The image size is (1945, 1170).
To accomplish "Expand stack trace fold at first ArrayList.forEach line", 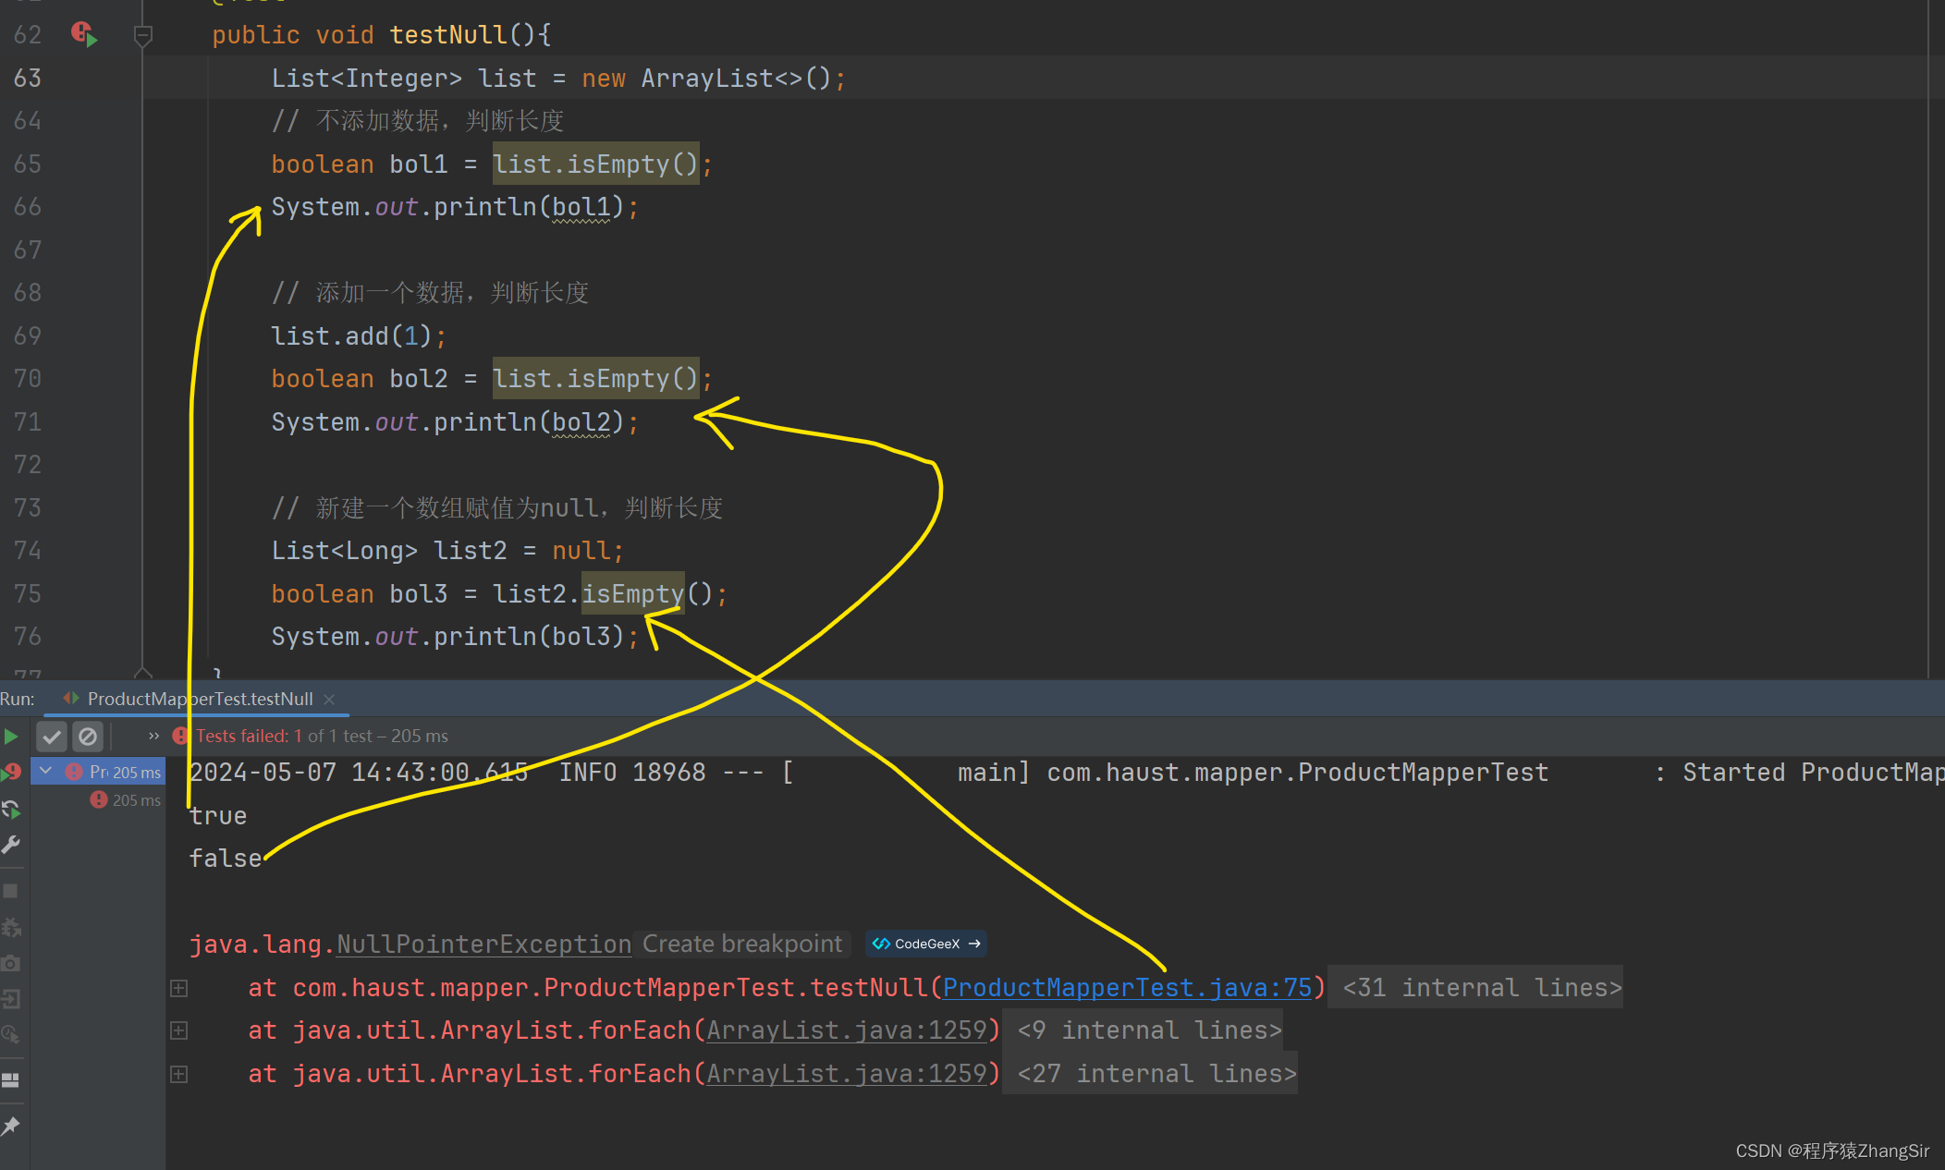I will tap(179, 1030).
